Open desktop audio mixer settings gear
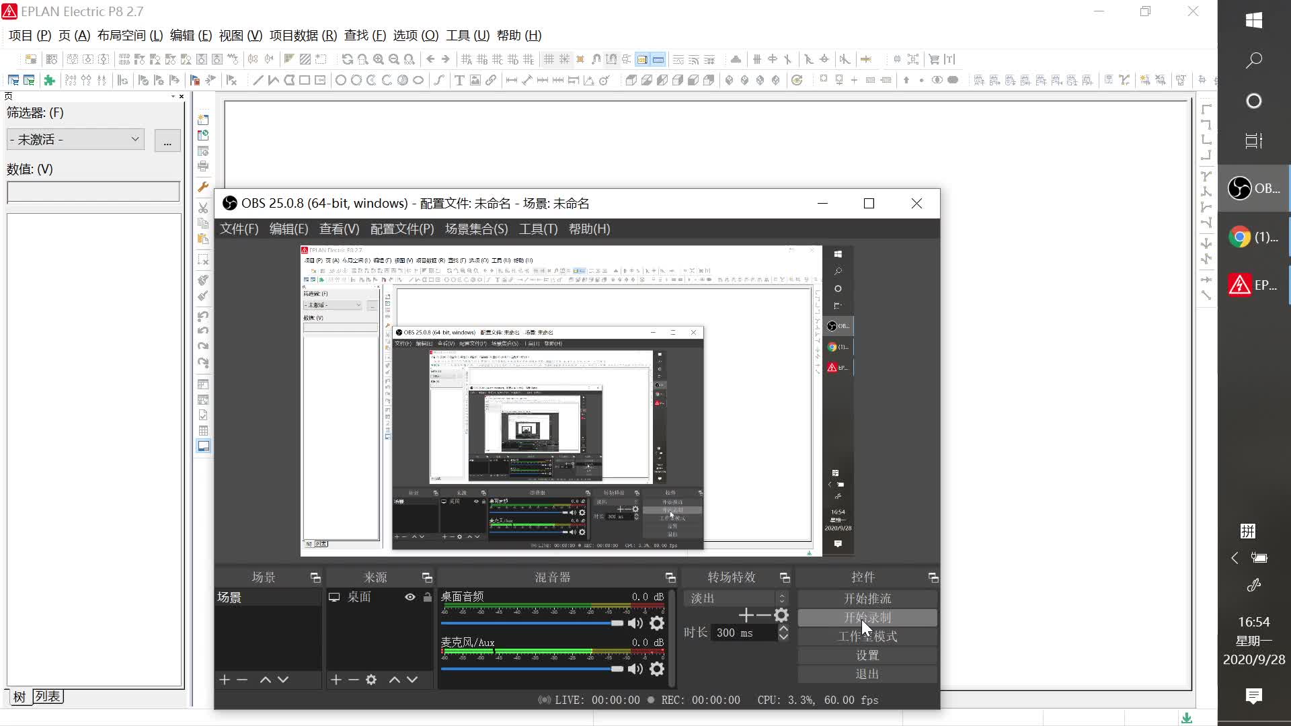Image resolution: width=1291 pixels, height=726 pixels. click(x=657, y=623)
